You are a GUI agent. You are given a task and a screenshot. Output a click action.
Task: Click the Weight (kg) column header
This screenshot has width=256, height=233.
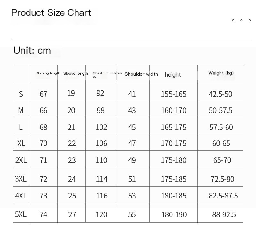[221, 73]
